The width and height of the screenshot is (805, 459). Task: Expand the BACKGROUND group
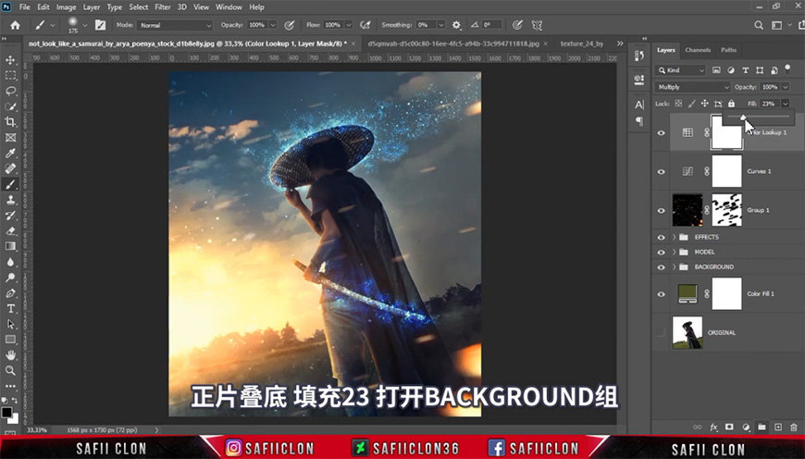click(x=674, y=267)
